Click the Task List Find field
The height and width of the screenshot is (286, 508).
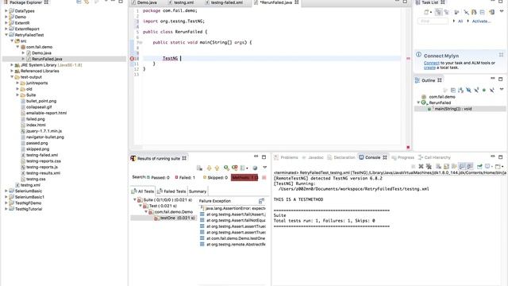[433, 21]
